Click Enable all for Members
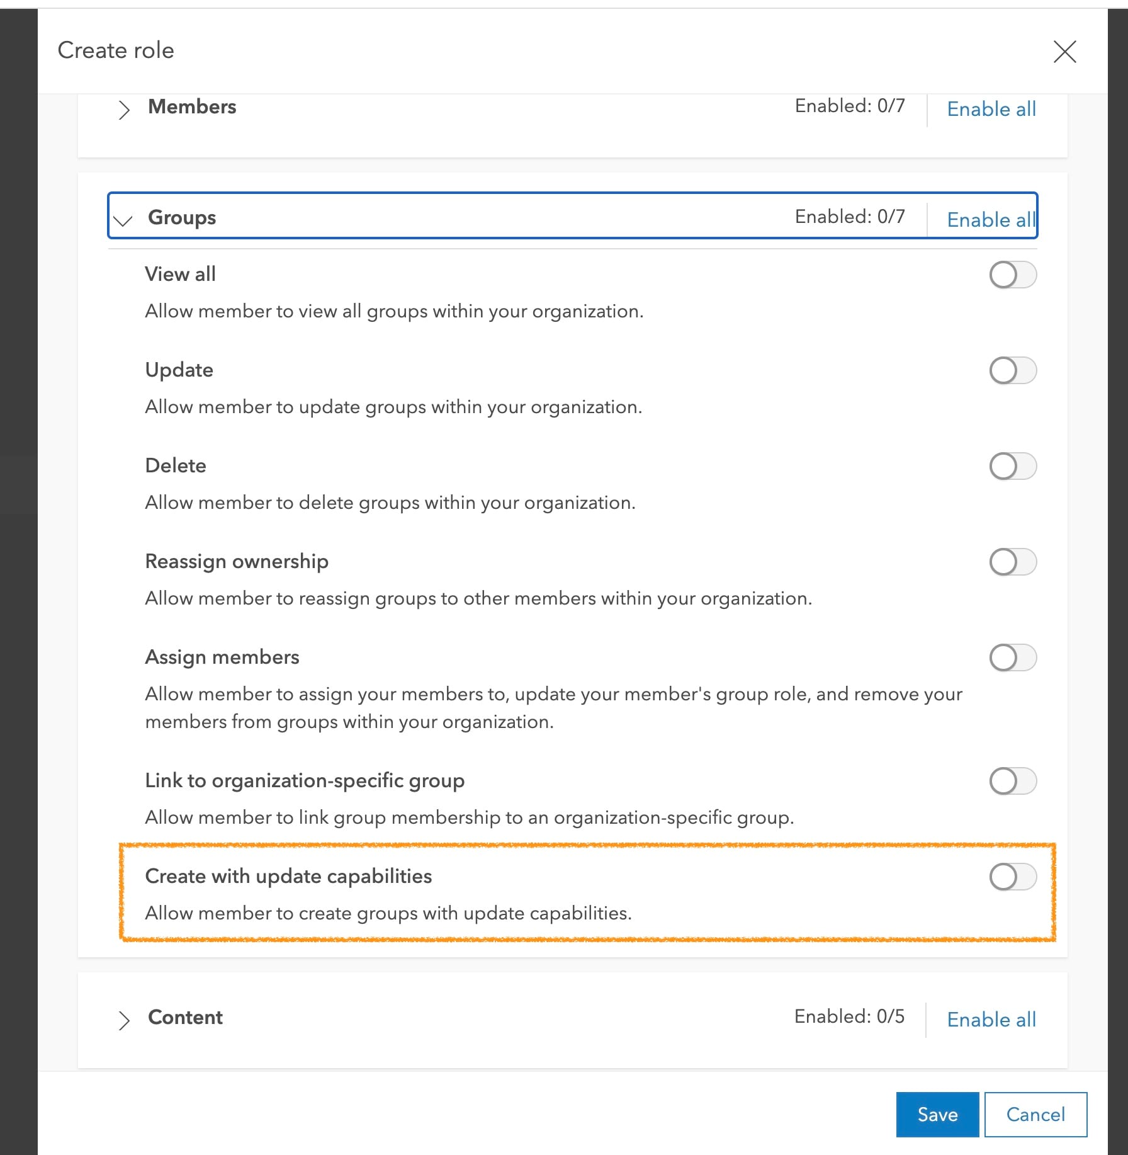 coord(991,109)
